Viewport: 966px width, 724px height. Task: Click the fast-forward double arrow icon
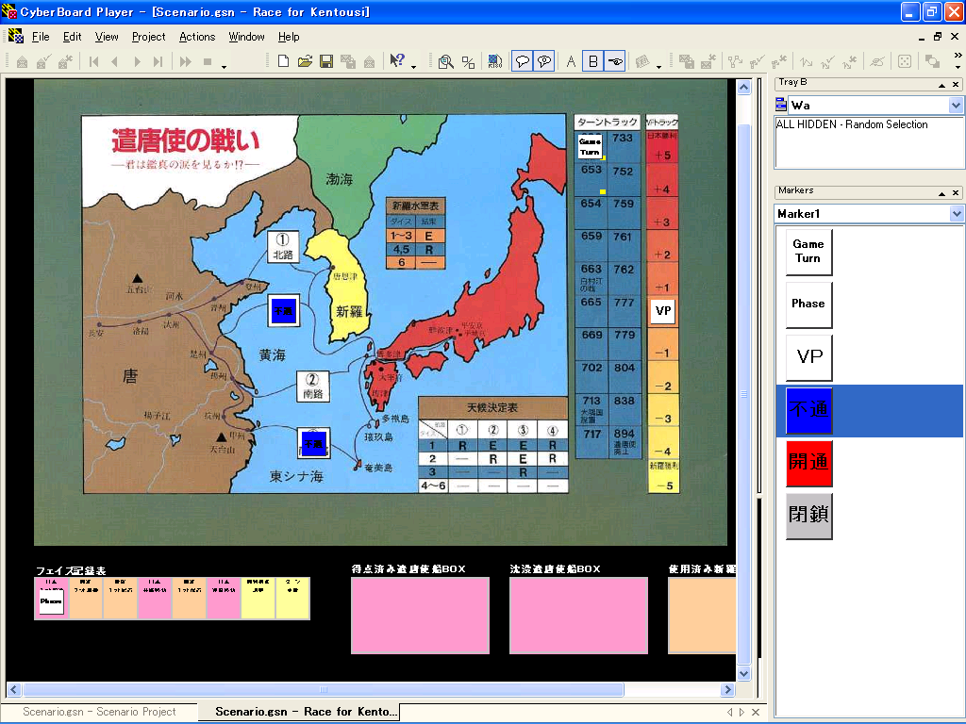coord(185,61)
